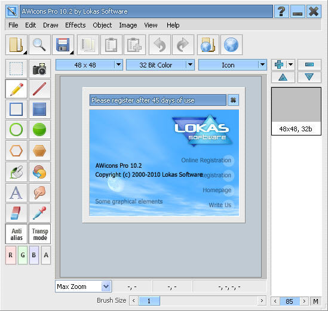Move image down with triangle button
Image resolution: width=328 pixels, height=311 pixels.
(x=309, y=78)
